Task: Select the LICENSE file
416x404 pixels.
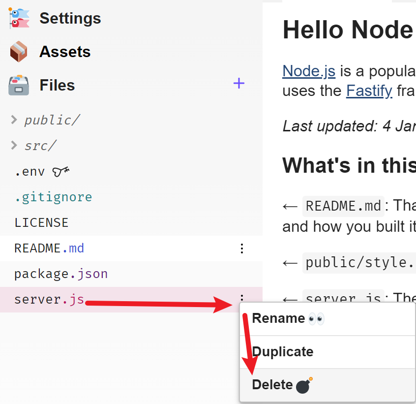Action: (x=41, y=223)
